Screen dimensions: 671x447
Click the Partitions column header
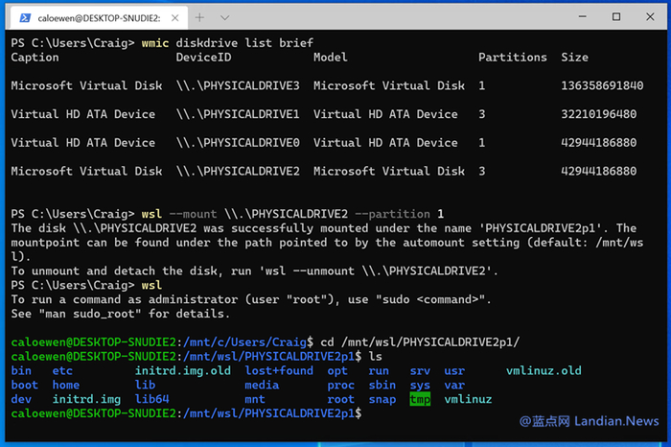(x=512, y=58)
